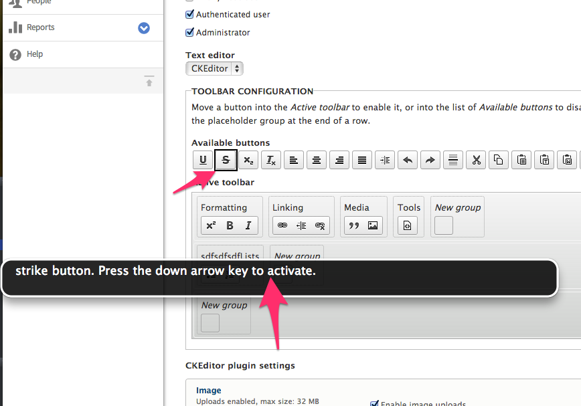Open the Text editor CKEditor dropdown

click(214, 68)
